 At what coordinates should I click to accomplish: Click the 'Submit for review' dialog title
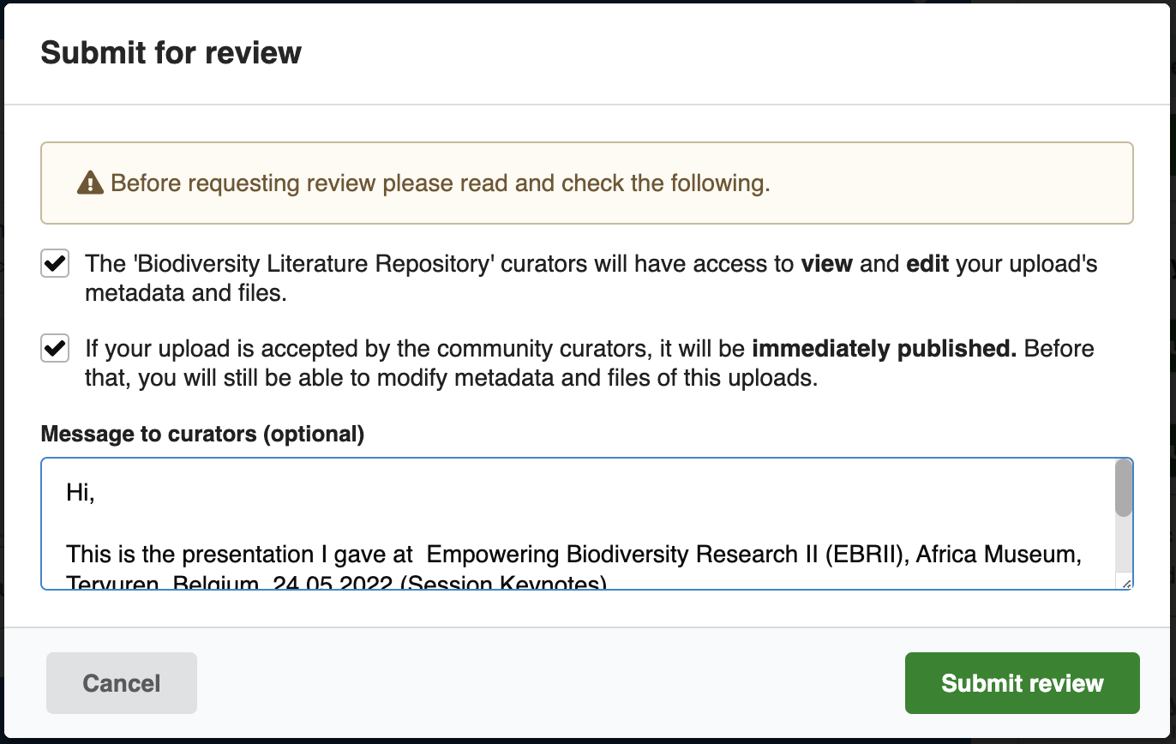171,53
